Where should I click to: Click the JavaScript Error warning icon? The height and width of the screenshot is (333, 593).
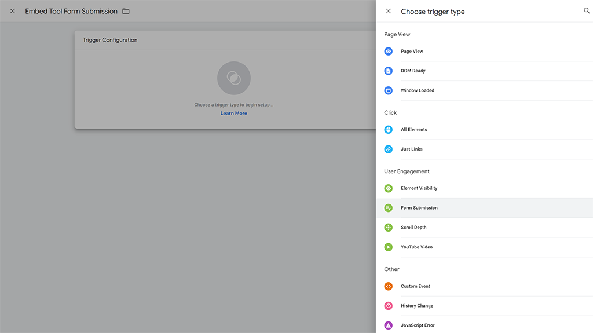(x=389, y=325)
